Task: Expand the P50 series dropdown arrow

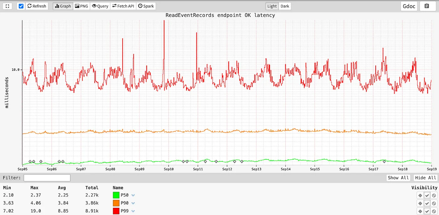Action: [x=133, y=195]
